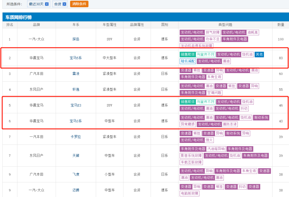Click the 油耗高 tag in 探岳 row

[x=253, y=32]
